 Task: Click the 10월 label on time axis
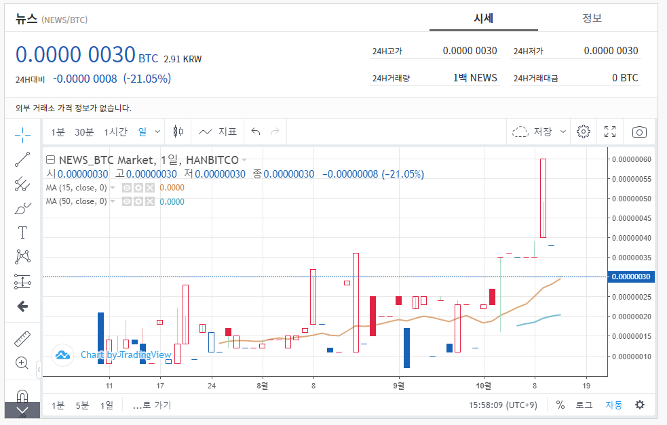tap(484, 386)
